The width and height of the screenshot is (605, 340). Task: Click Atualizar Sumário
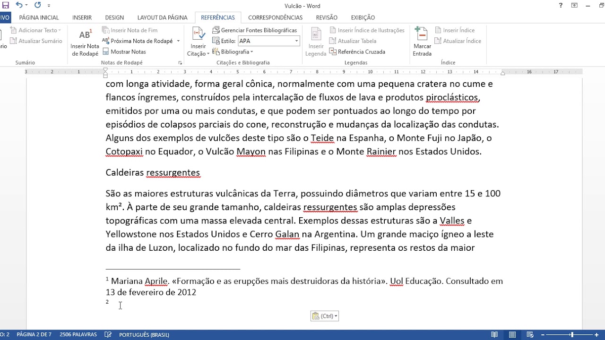click(36, 41)
